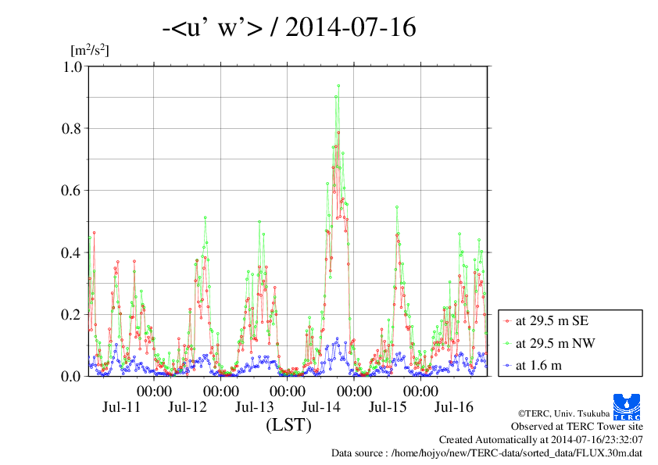Click the (LST) axis label
The image size is (658, 465).
(288, 424)
